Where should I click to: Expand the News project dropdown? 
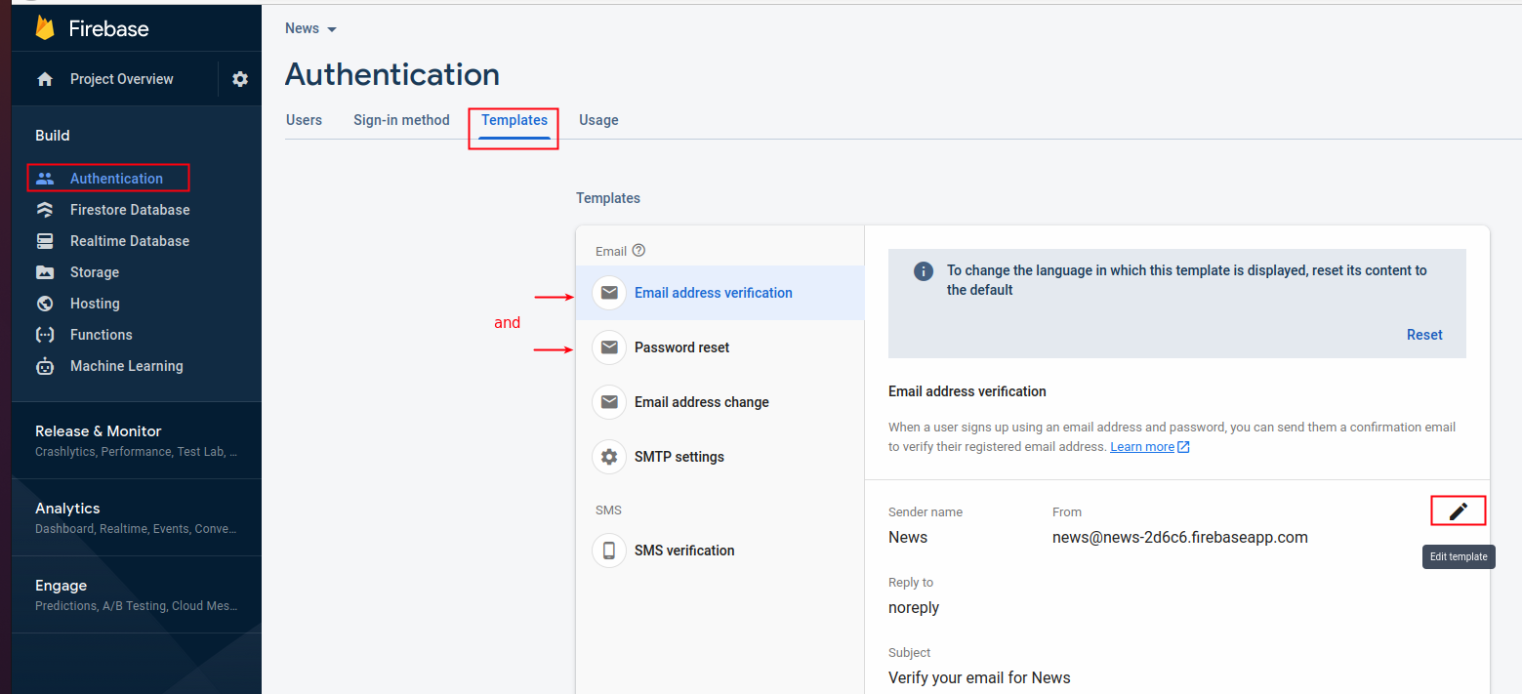point(310,29)
